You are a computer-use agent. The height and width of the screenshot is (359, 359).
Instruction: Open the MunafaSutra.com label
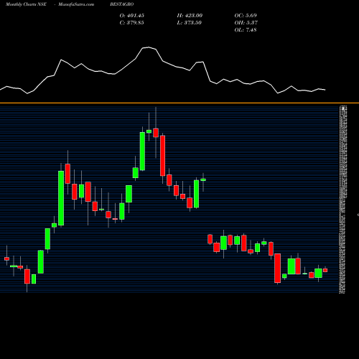76,4
